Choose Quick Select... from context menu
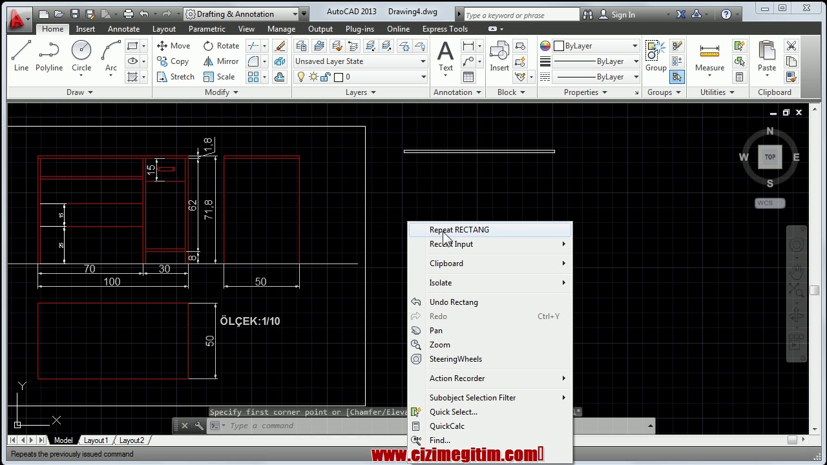The height and width of the screenshot is (465, 827). (490, 412)
